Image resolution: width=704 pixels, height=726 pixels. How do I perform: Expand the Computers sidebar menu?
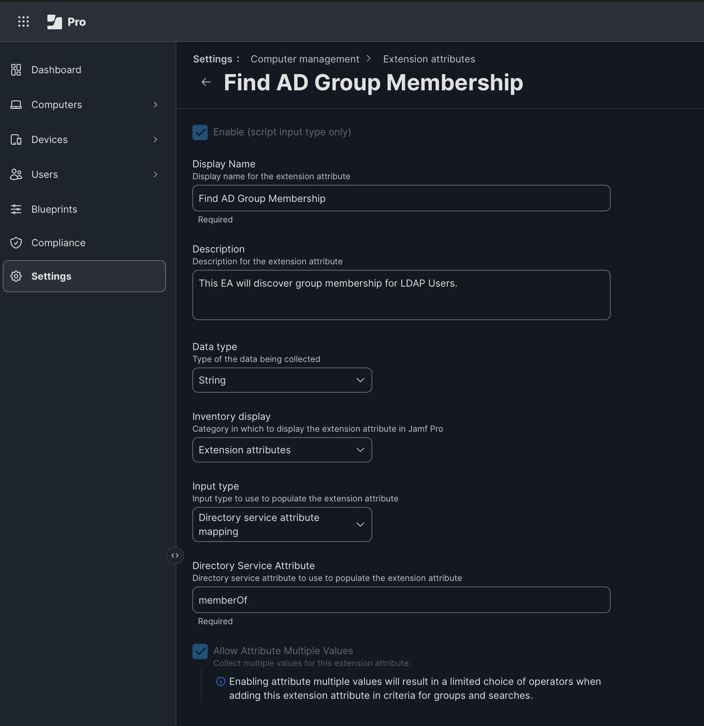click(56, 105)
